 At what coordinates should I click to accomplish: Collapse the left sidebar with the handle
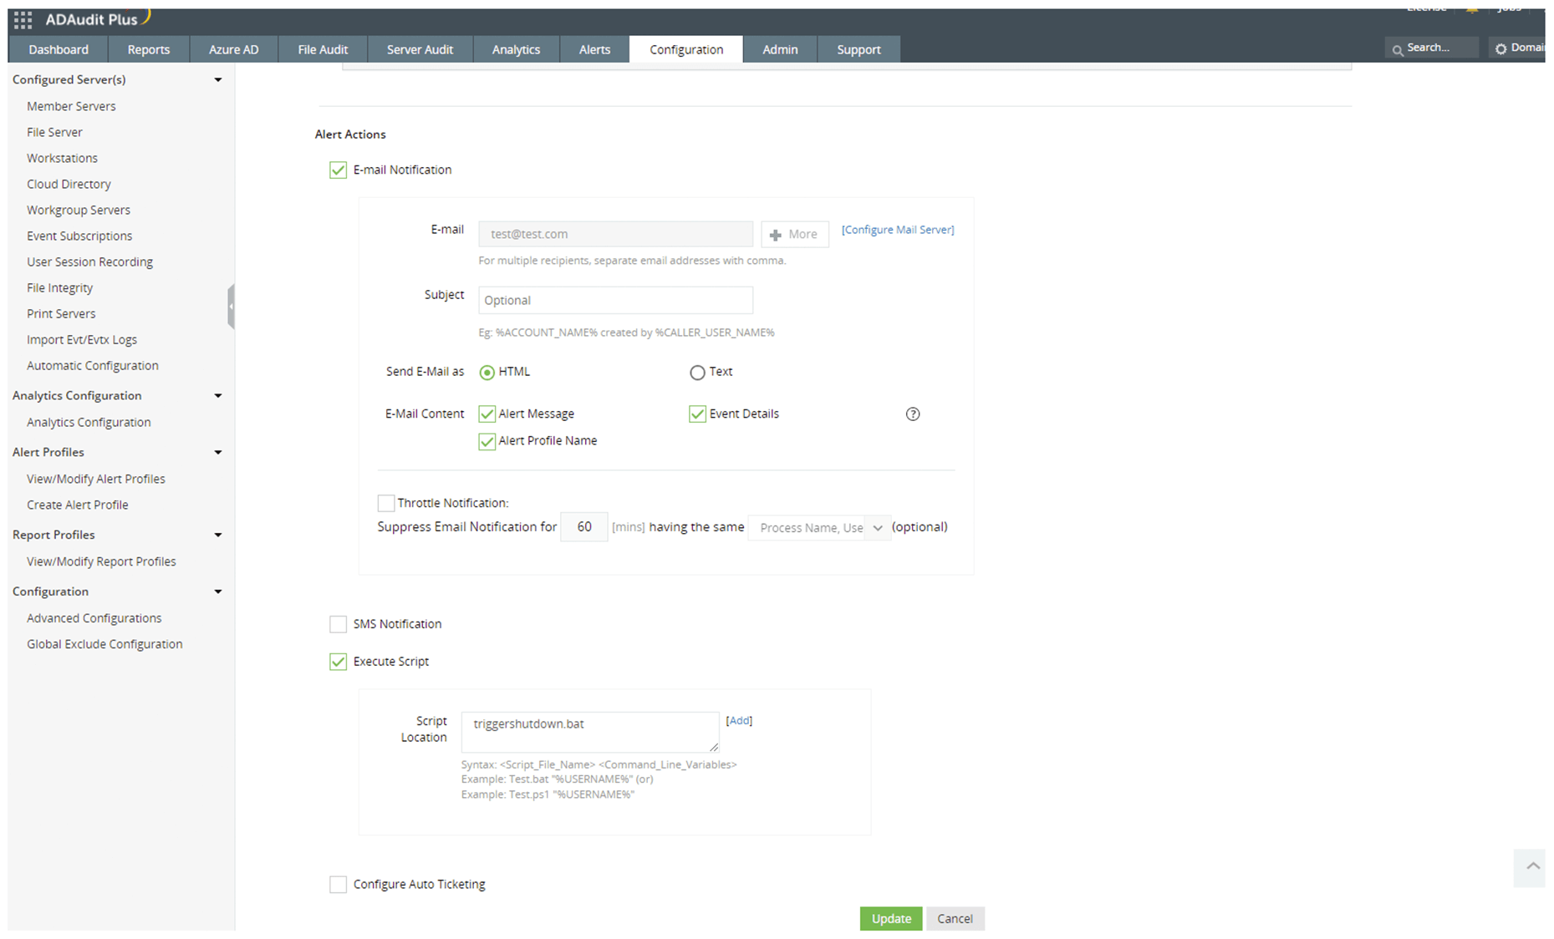(231, 307)
